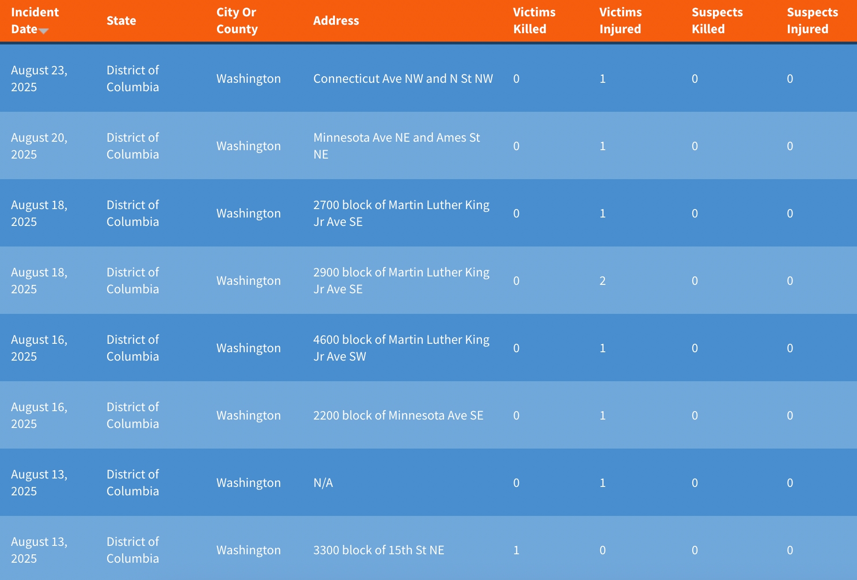This screenshot has width=857, height=580.
Task: Select the August 20, 2025 incident date
Action: (x=39, y=146)
